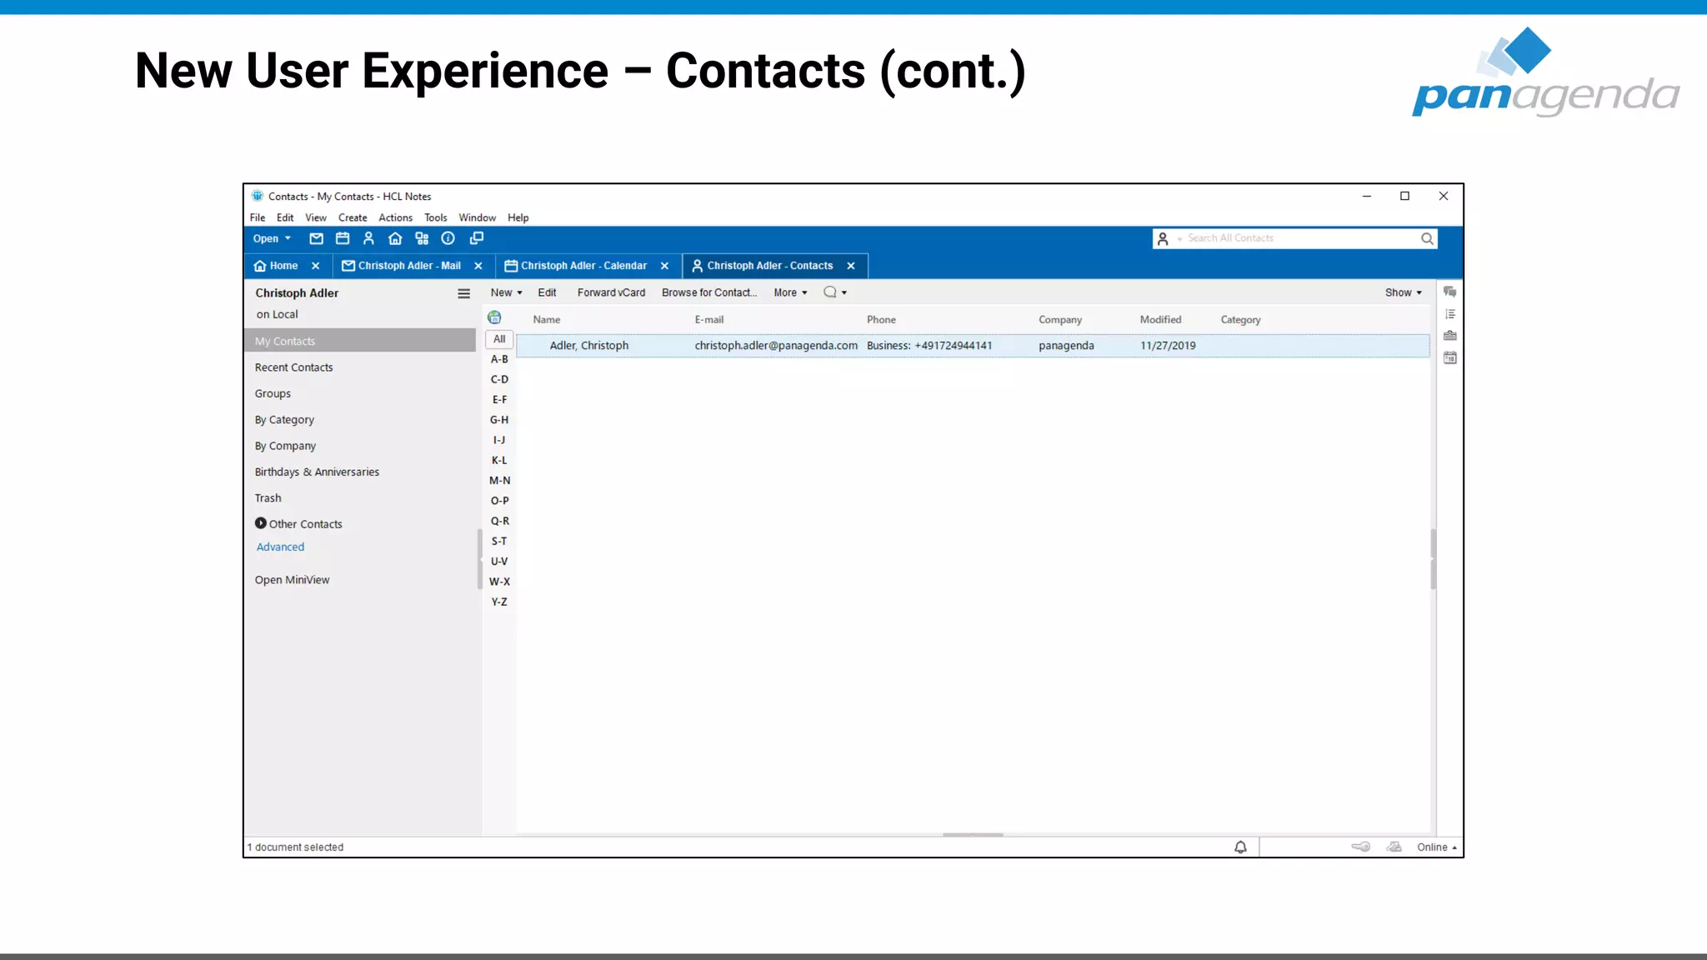The height and width of the screenshot is (960, 1707).
Task: Go to Home via the house toolbar icon
Action: click(x=395, y=238)
